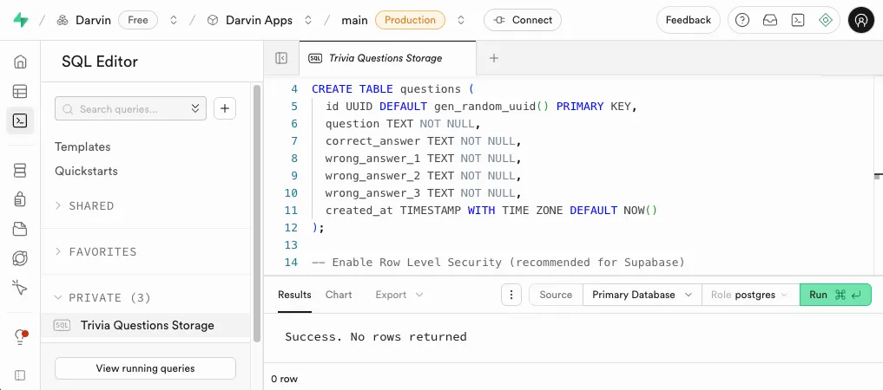This screenshot has width=883, height=390.
Task: Open the Advisors lightbulb icon
Action: [20, 337]
